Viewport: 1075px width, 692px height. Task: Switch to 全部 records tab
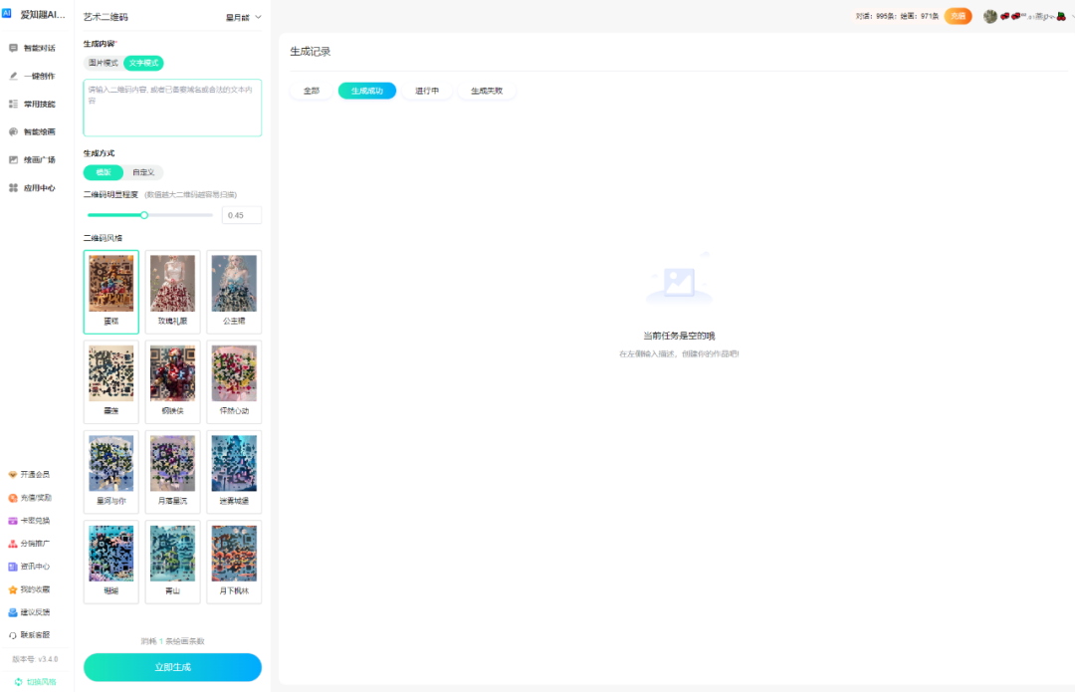click(x=312, y=91)
